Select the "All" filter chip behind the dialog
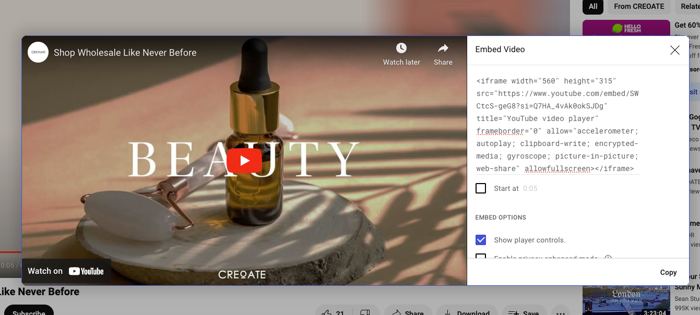 (x=593, y=7)
